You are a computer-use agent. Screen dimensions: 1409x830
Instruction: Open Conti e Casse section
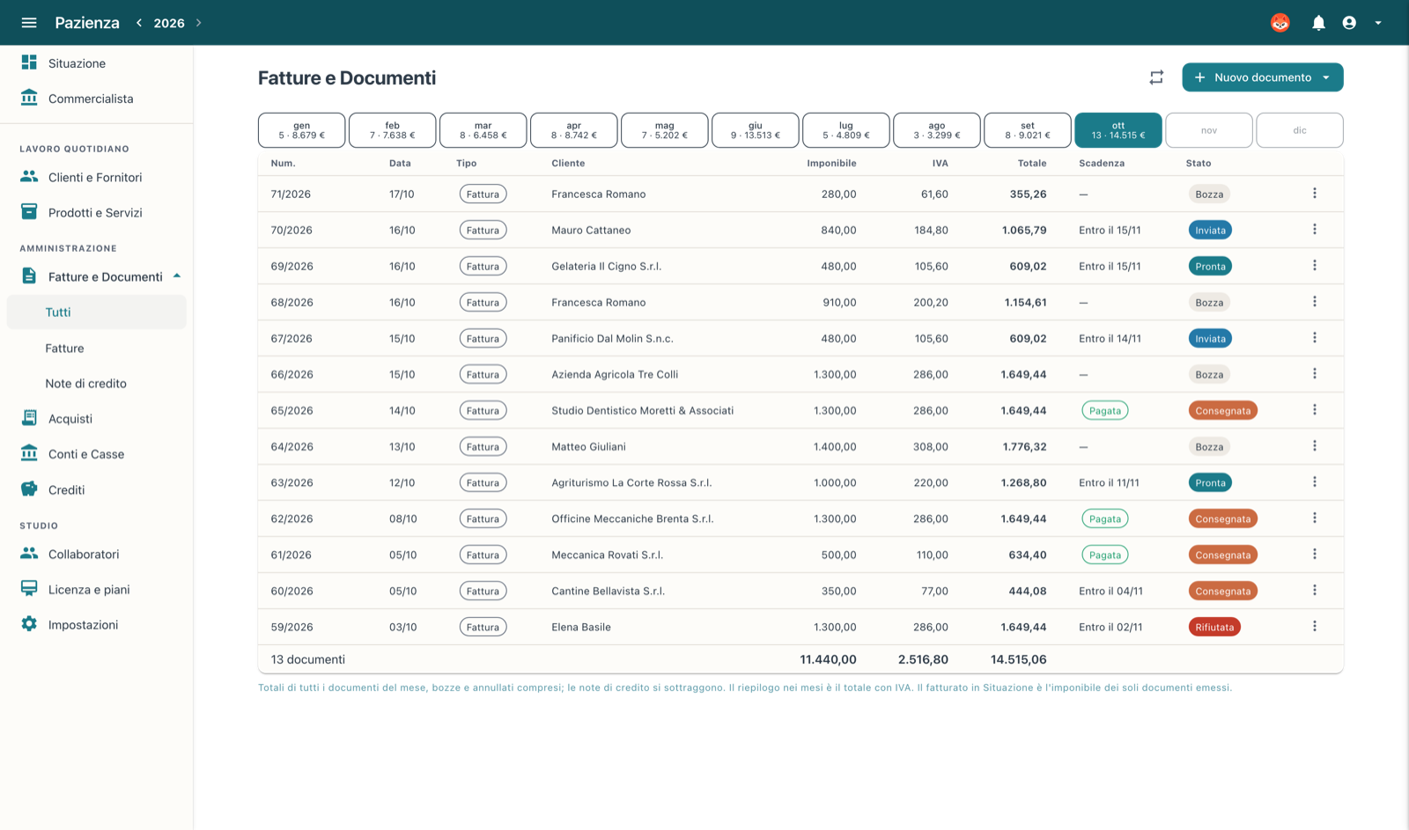tap(97, 454)
